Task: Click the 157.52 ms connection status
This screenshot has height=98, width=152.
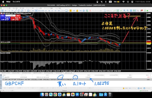Action: (144, 91)
